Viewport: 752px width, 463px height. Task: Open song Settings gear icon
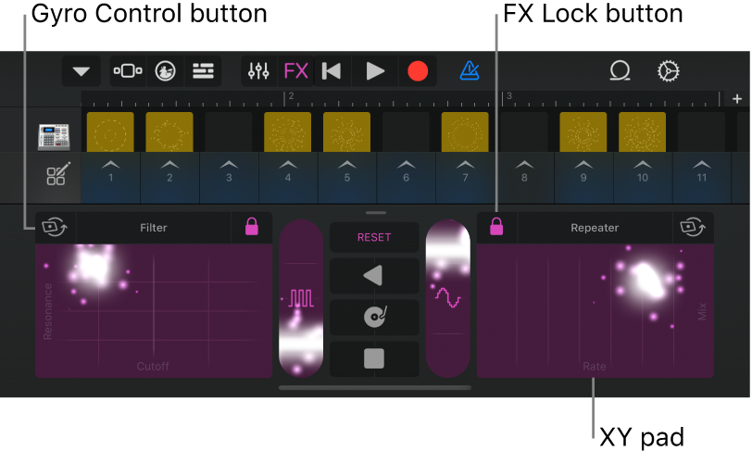pyautogui.click(x=668, y=71)
